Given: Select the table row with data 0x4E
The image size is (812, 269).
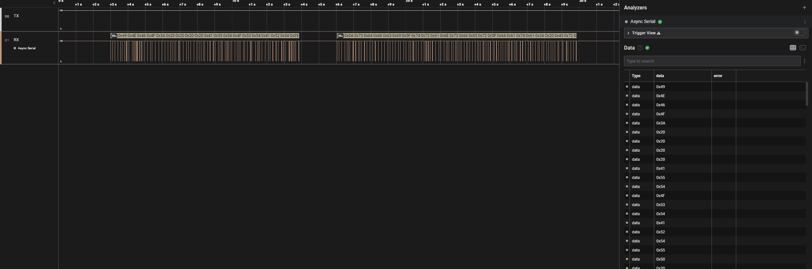Looking at the screenshot, I should [715, 96].
